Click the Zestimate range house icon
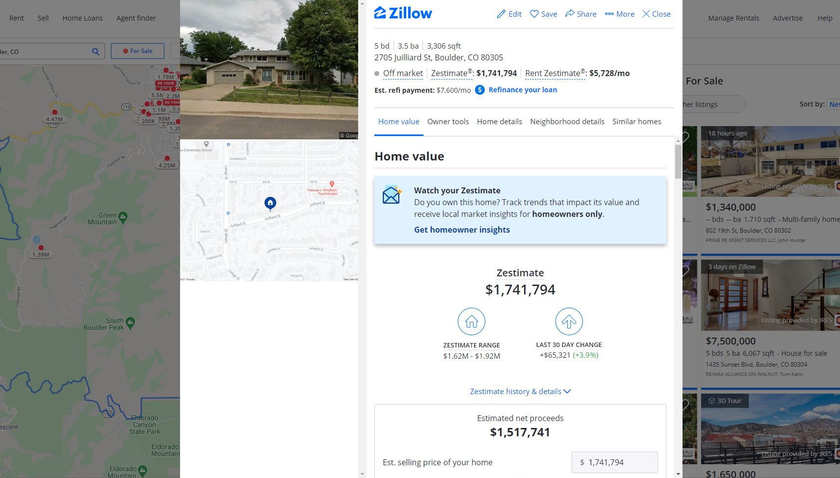 tap(472, 321)
